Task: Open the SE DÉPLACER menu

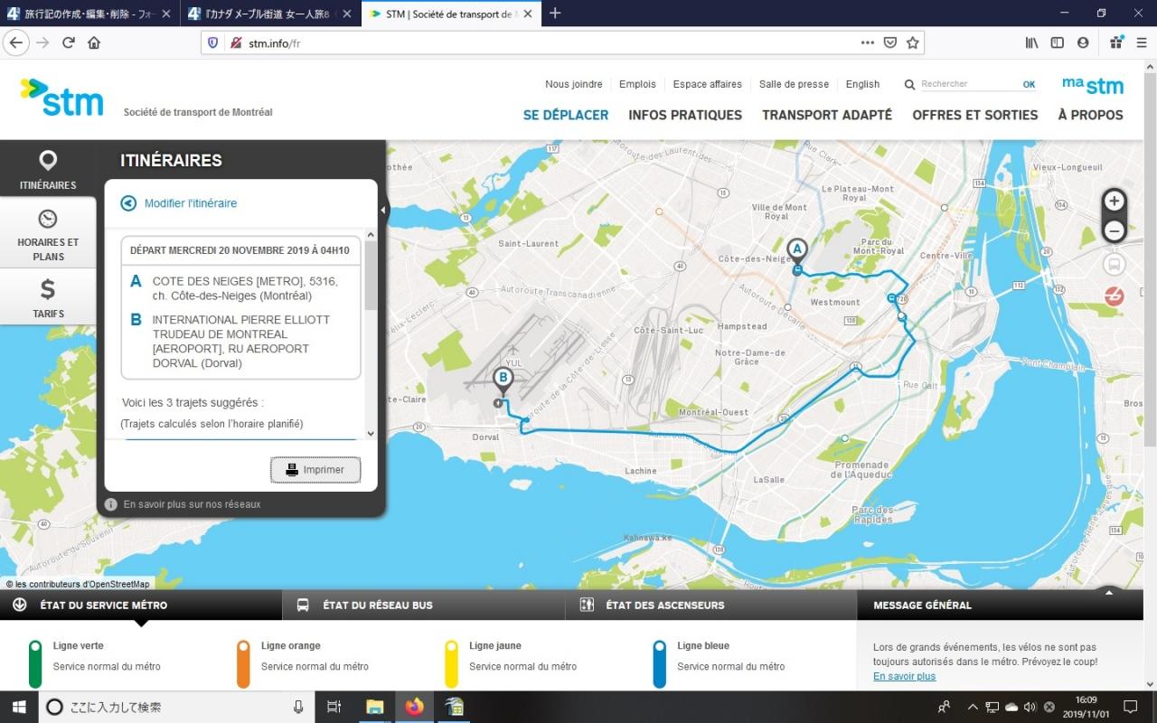Action: click(x=566, y=115)
